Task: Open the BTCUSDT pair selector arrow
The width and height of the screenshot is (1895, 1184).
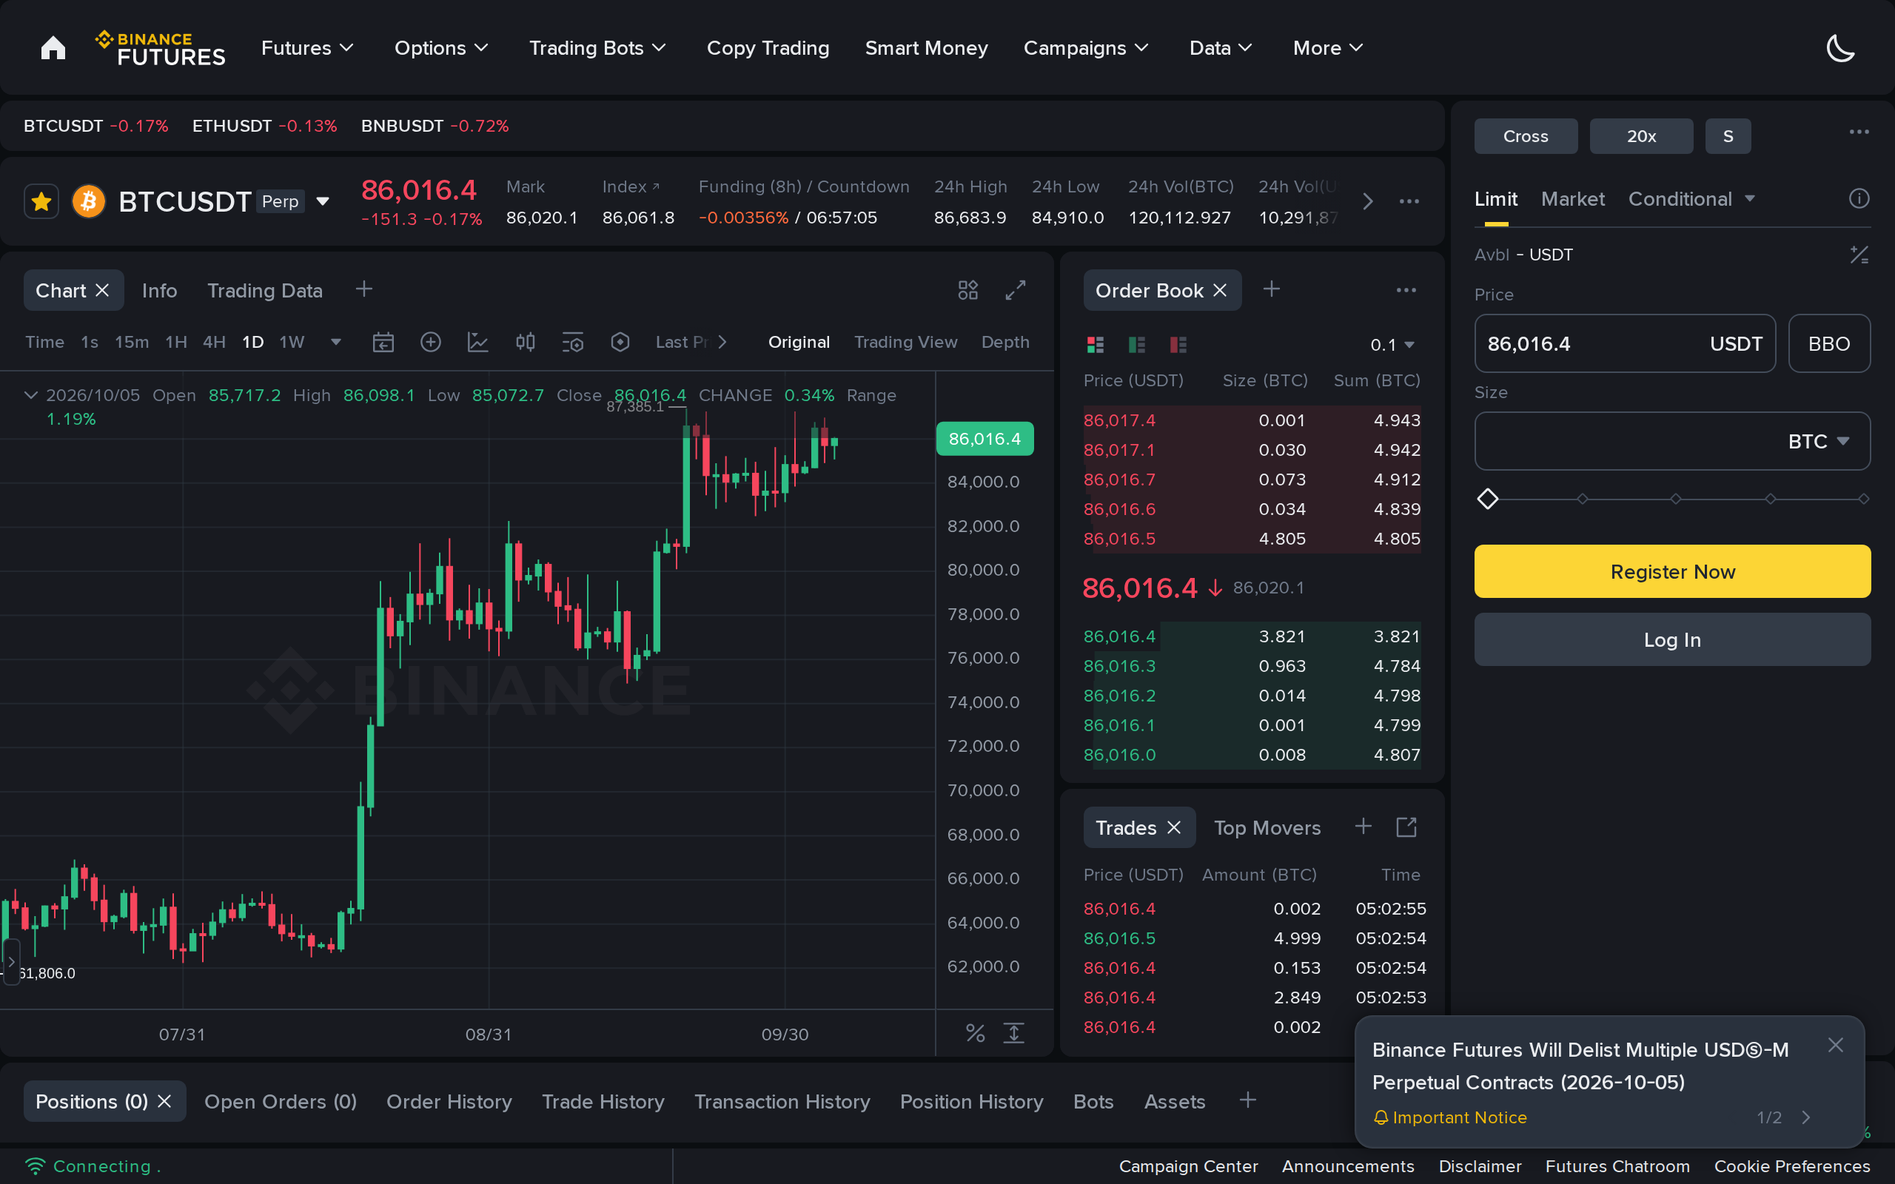Action: 323,202
